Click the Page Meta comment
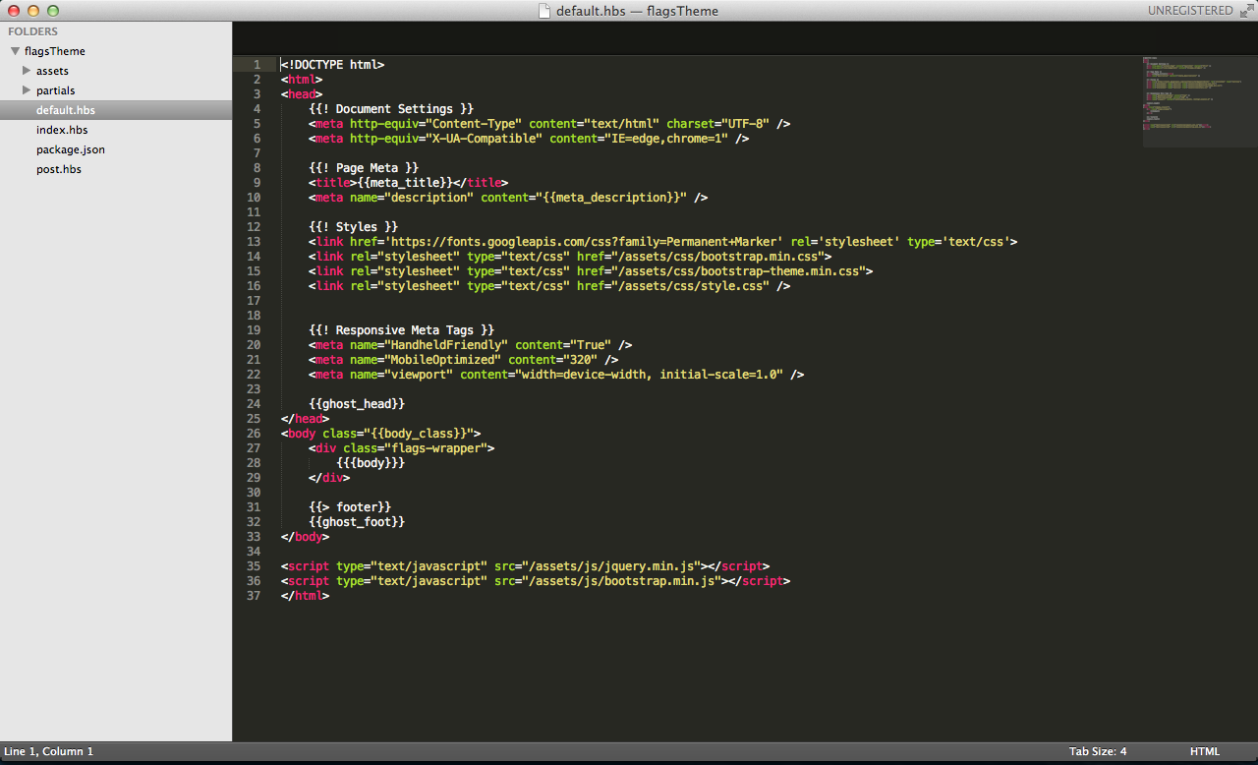Image resolution: width=1258 pixels, height=765 pixels. coord(364,168)
